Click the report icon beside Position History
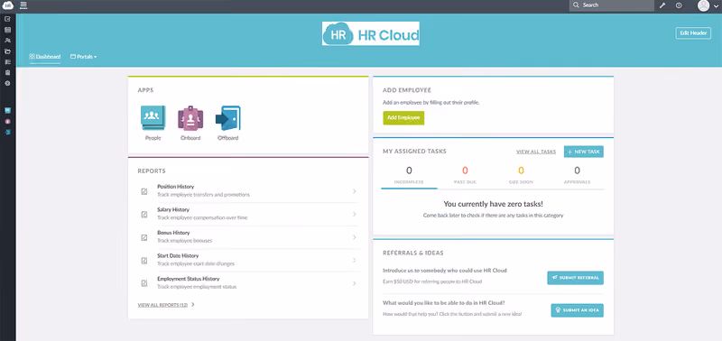The height and width of the screenshot is (341, 722). click(144, 191)
